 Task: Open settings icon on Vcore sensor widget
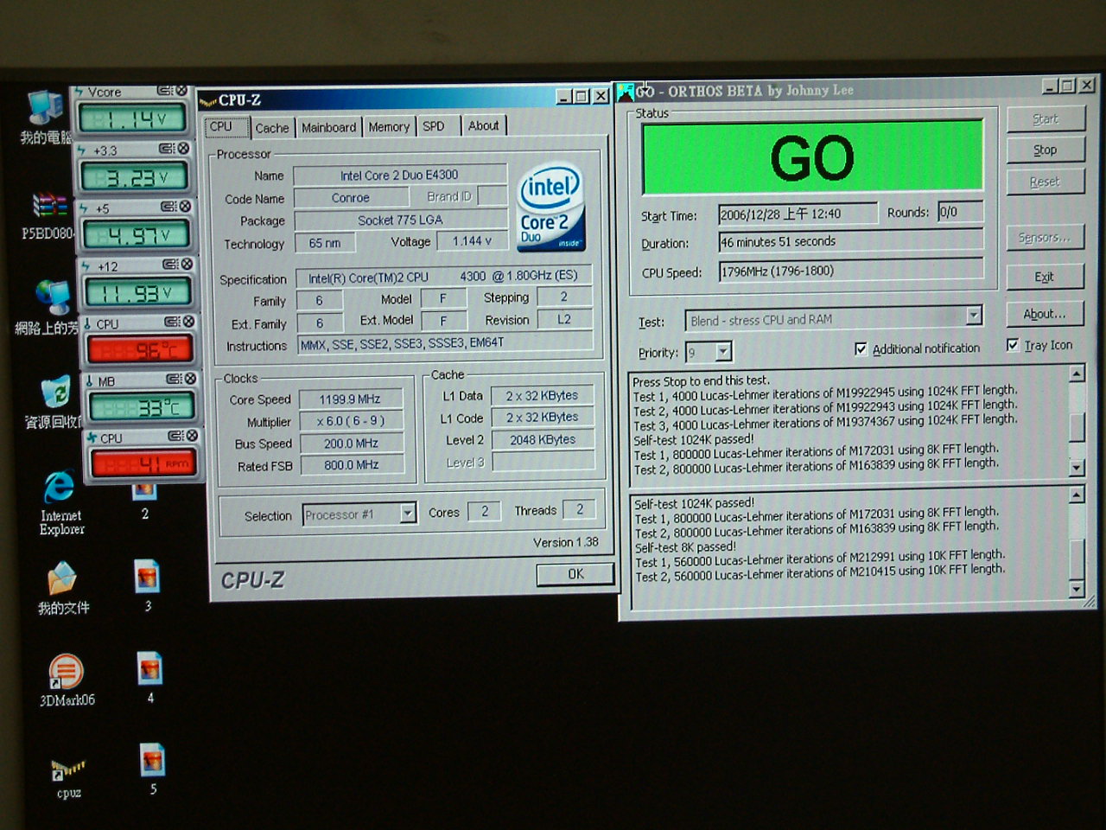[x=165, y=91]
